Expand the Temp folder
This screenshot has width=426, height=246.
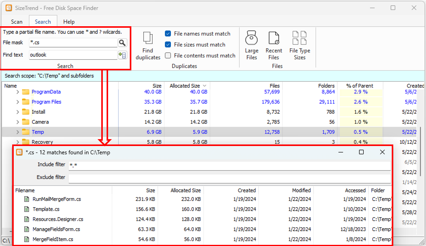click(18, 132)
